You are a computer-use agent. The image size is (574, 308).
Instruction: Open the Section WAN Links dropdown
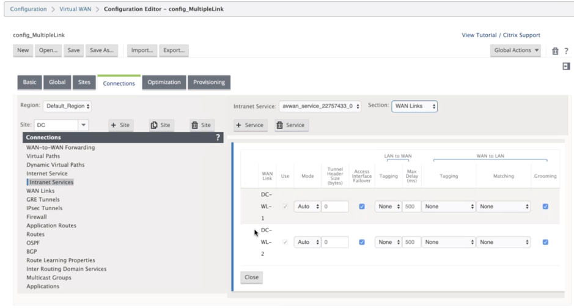pos(414,106)
